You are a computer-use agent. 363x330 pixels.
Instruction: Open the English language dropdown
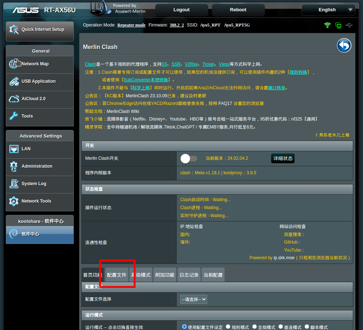[328, 10]
